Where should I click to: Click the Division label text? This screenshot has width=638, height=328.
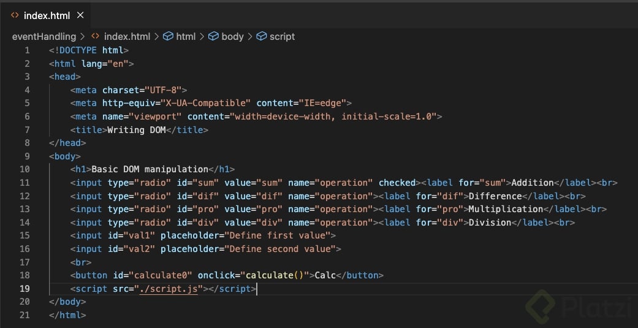[x=490, y=223]
